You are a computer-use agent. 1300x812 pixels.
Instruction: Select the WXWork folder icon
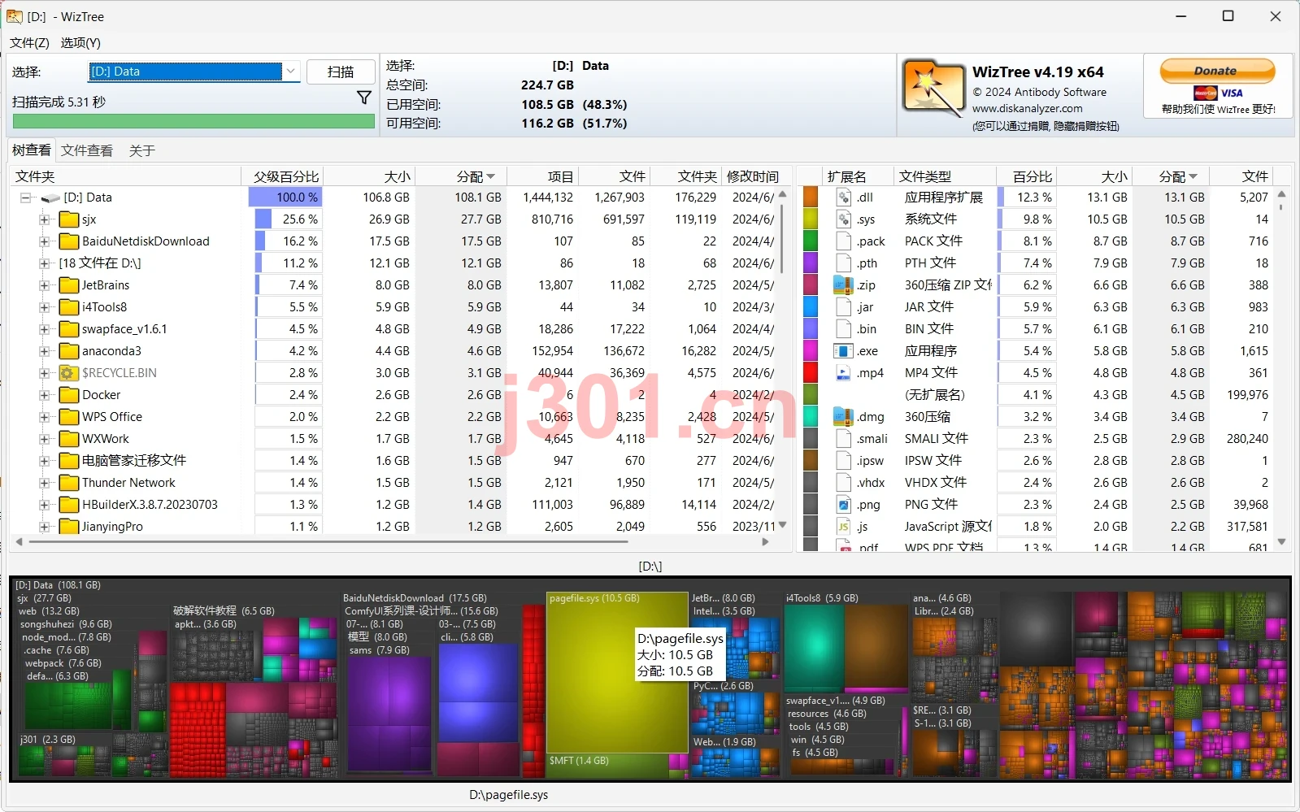point(69,439)
